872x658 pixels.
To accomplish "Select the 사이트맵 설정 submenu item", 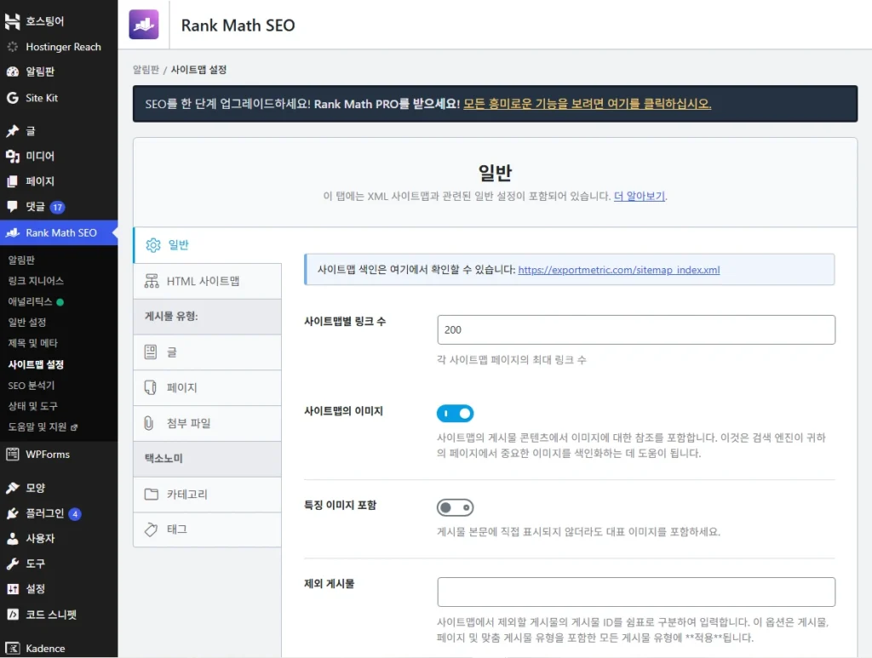I will (36, 364).
